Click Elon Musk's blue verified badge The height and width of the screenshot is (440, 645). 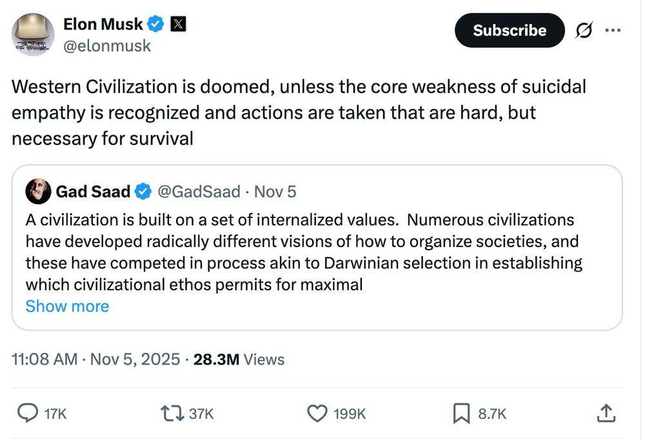click(x=155, y=25)
